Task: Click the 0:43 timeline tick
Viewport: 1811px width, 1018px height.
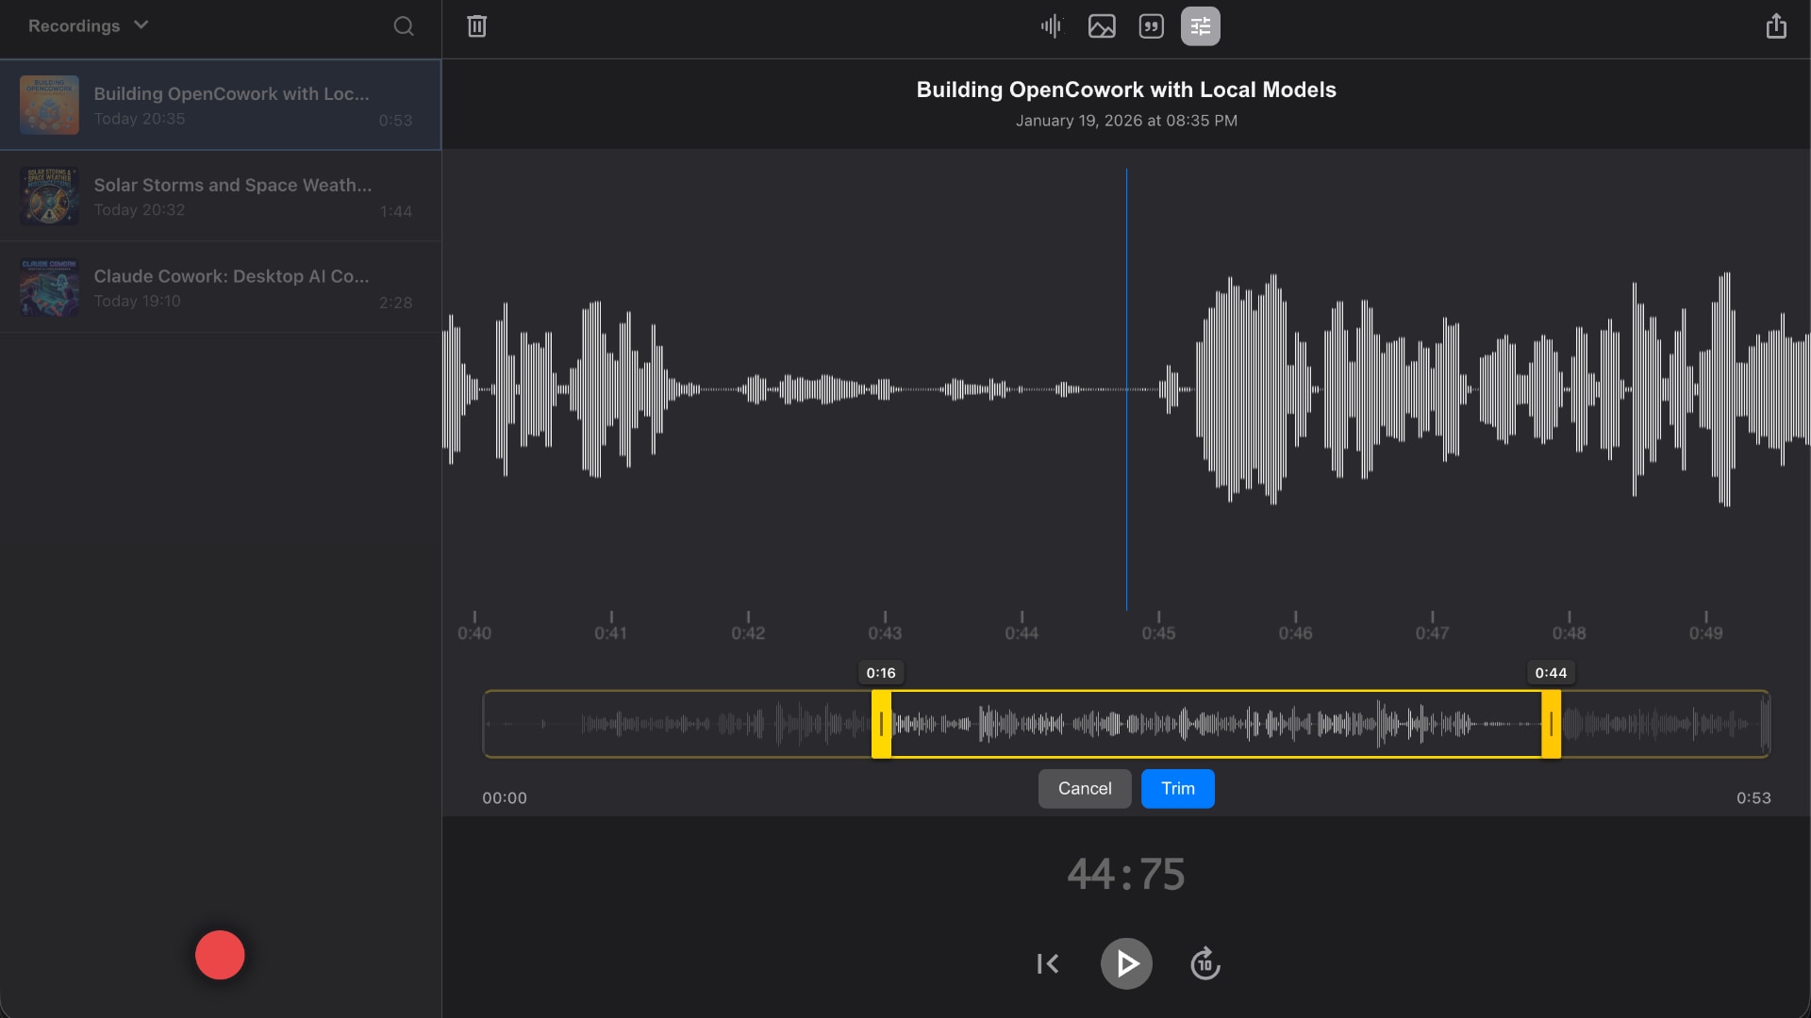Action: pyautogui.click(x=885, y=627)
